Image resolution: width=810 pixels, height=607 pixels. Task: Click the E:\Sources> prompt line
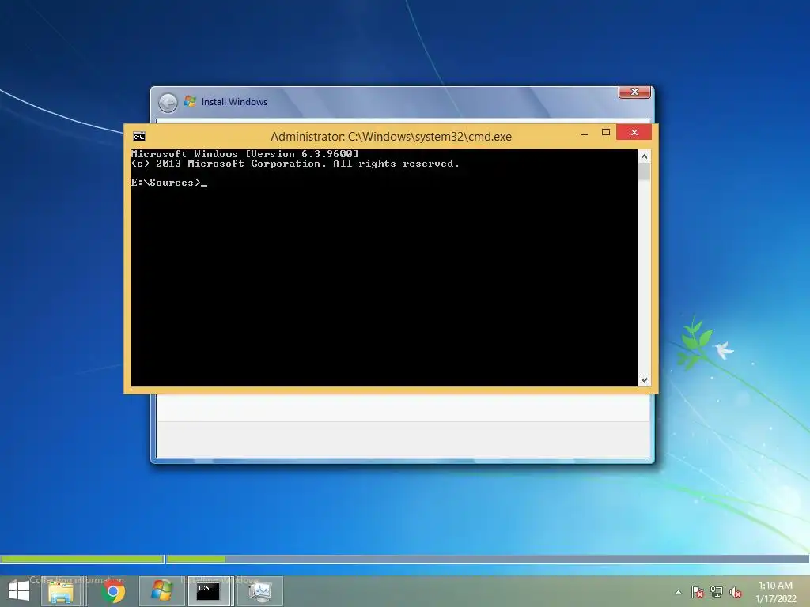pos(169,183)
